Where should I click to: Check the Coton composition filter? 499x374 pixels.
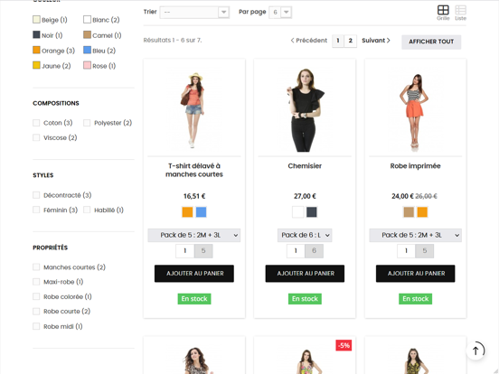[36, 123]
